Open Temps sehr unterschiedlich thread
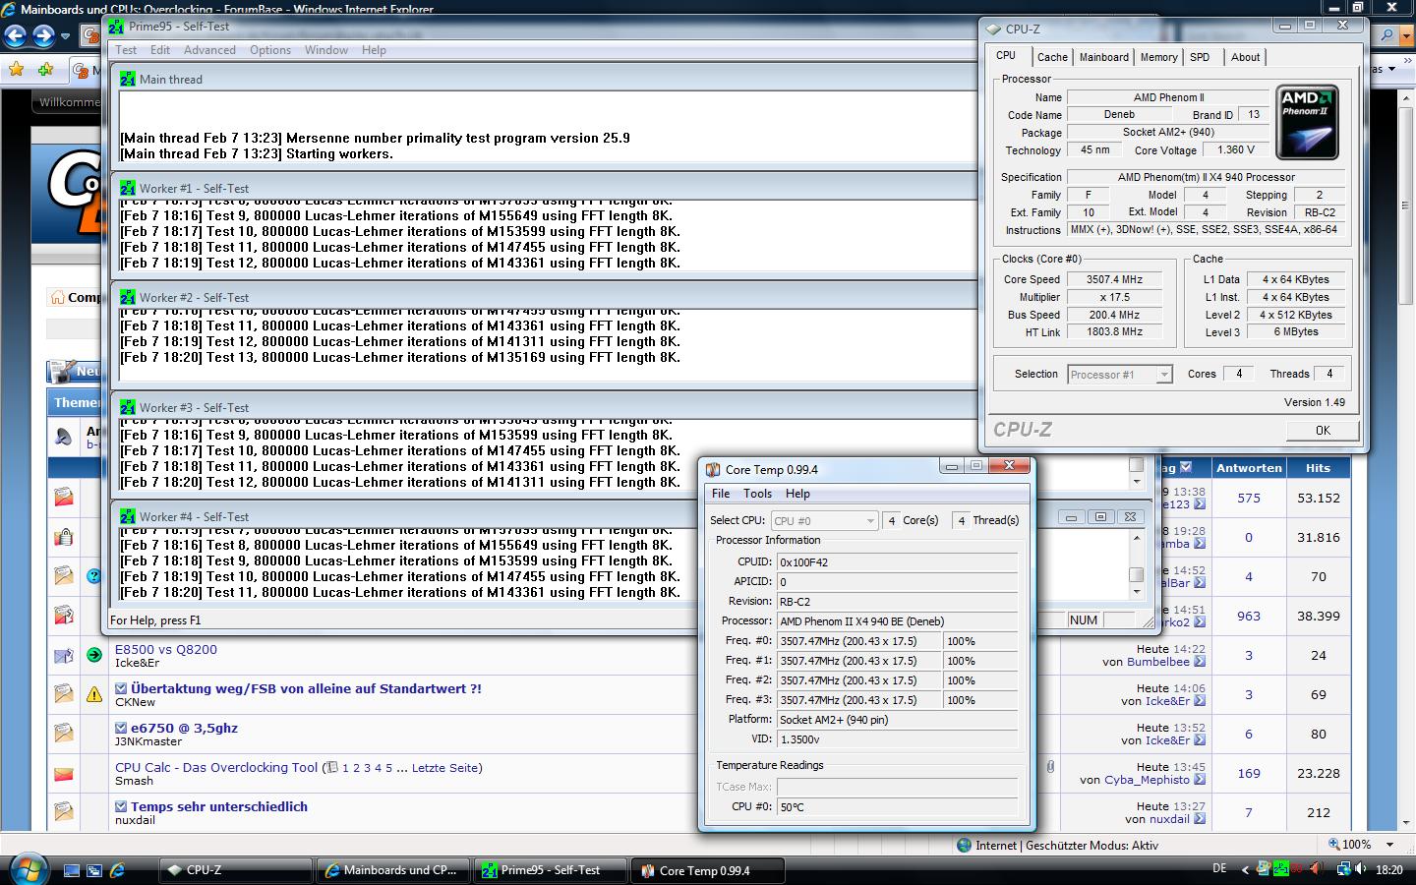This screenshot has width=1416, height=885. (x=219, y=806)
